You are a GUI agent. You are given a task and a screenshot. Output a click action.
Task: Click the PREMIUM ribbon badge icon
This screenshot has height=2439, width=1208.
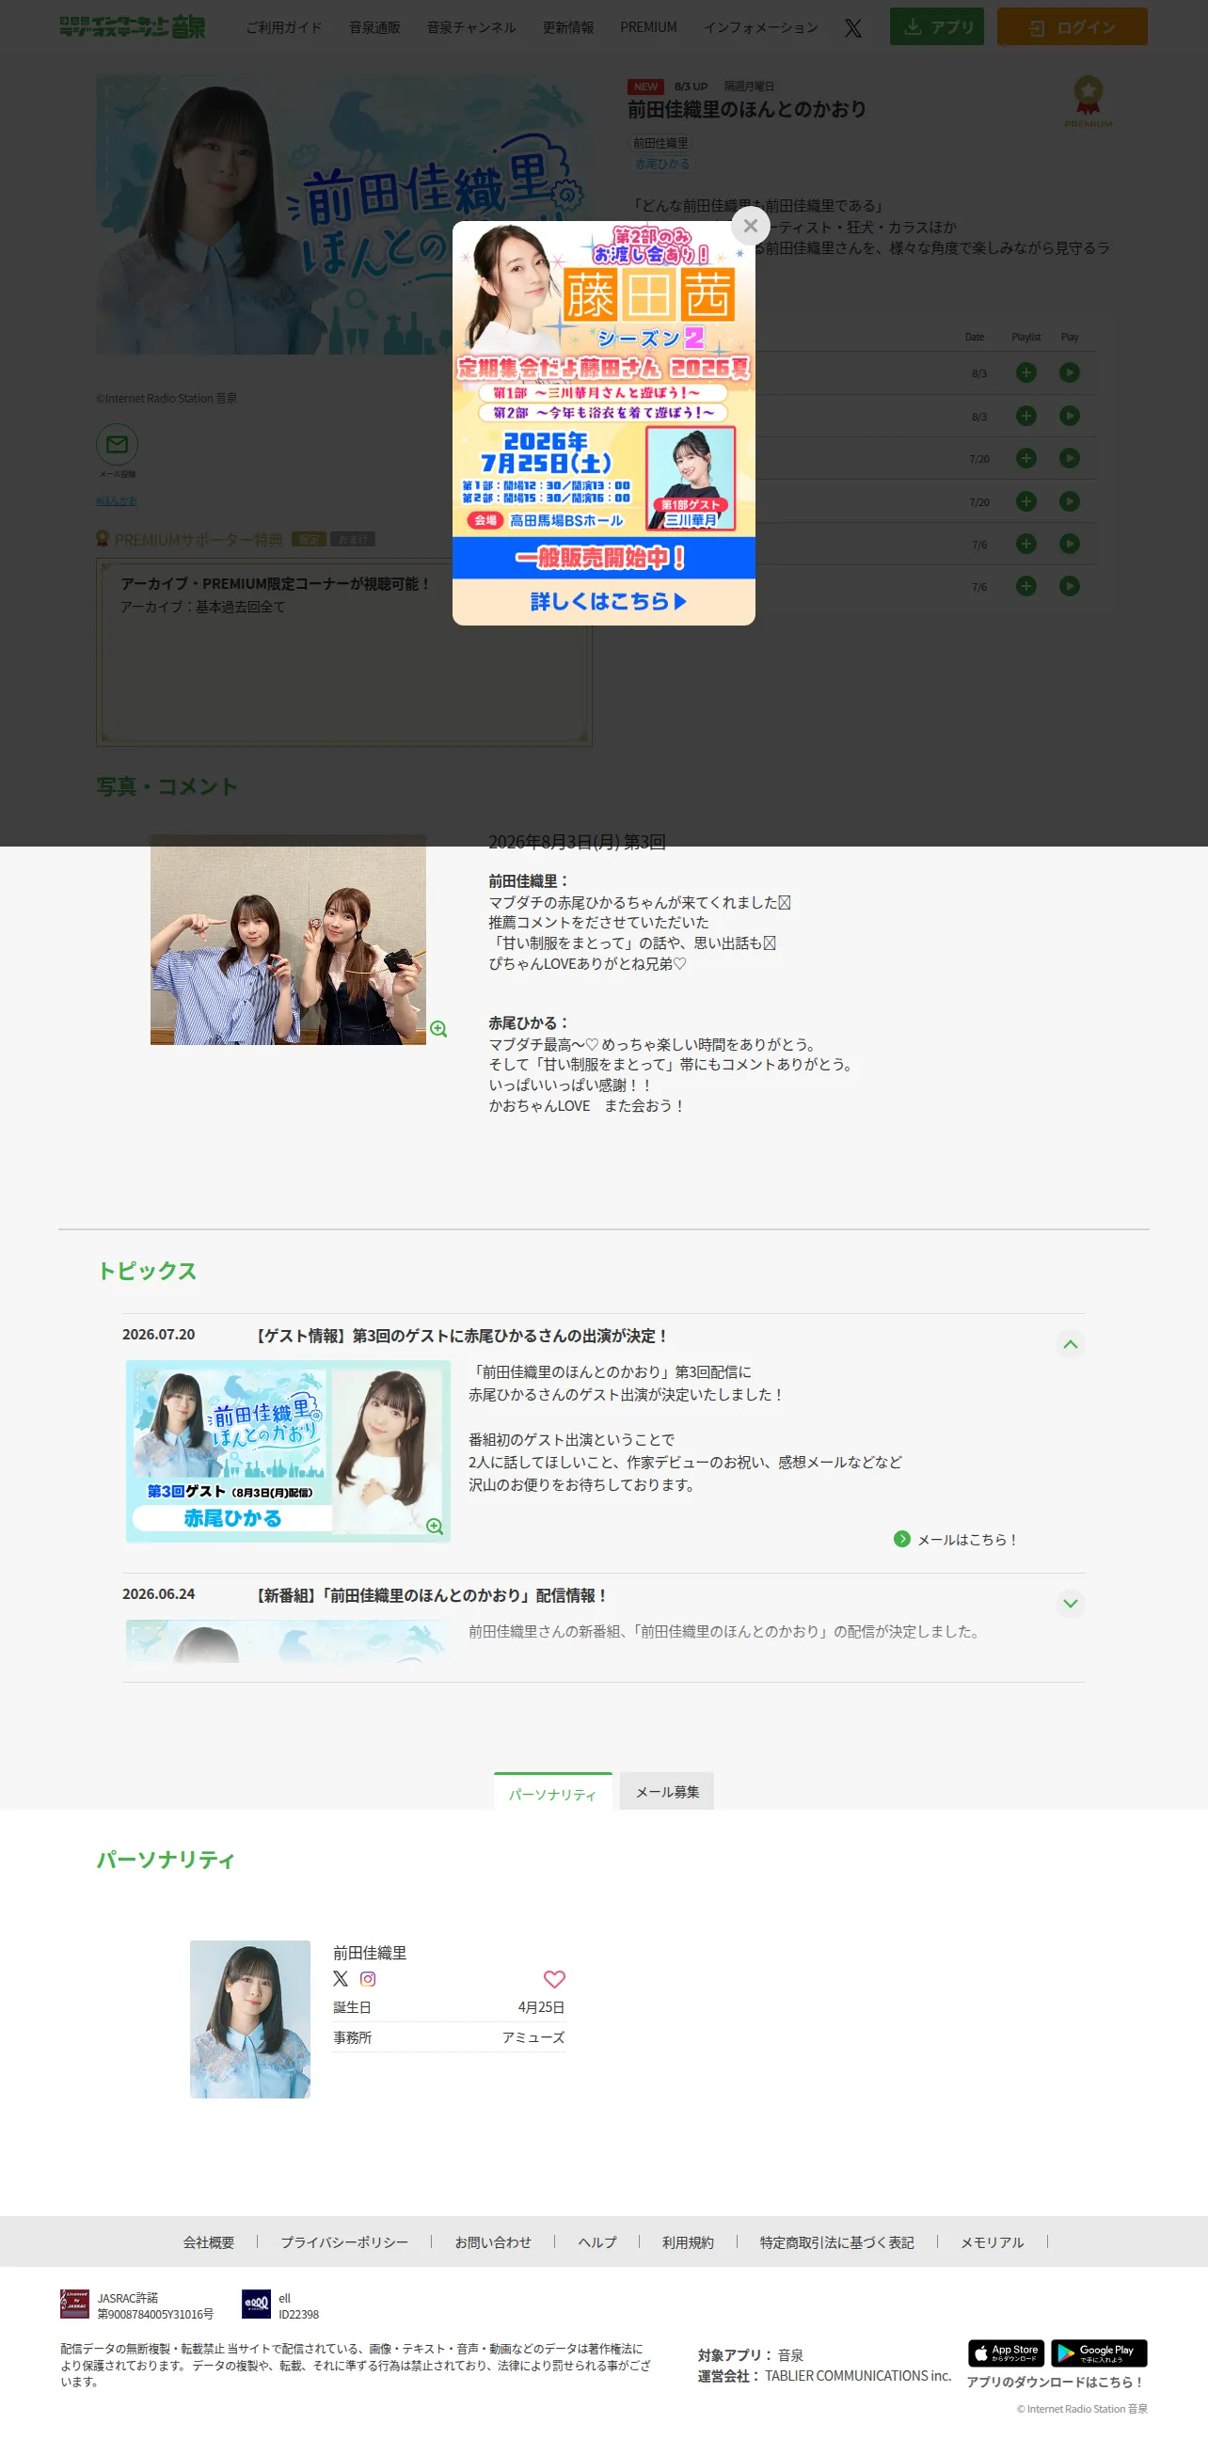tap(1088, 102)
